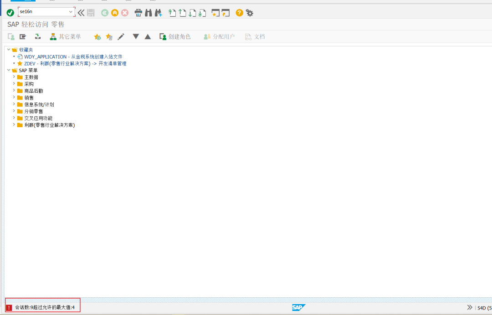Click Change Favorites pencil icon

(121, 37)
